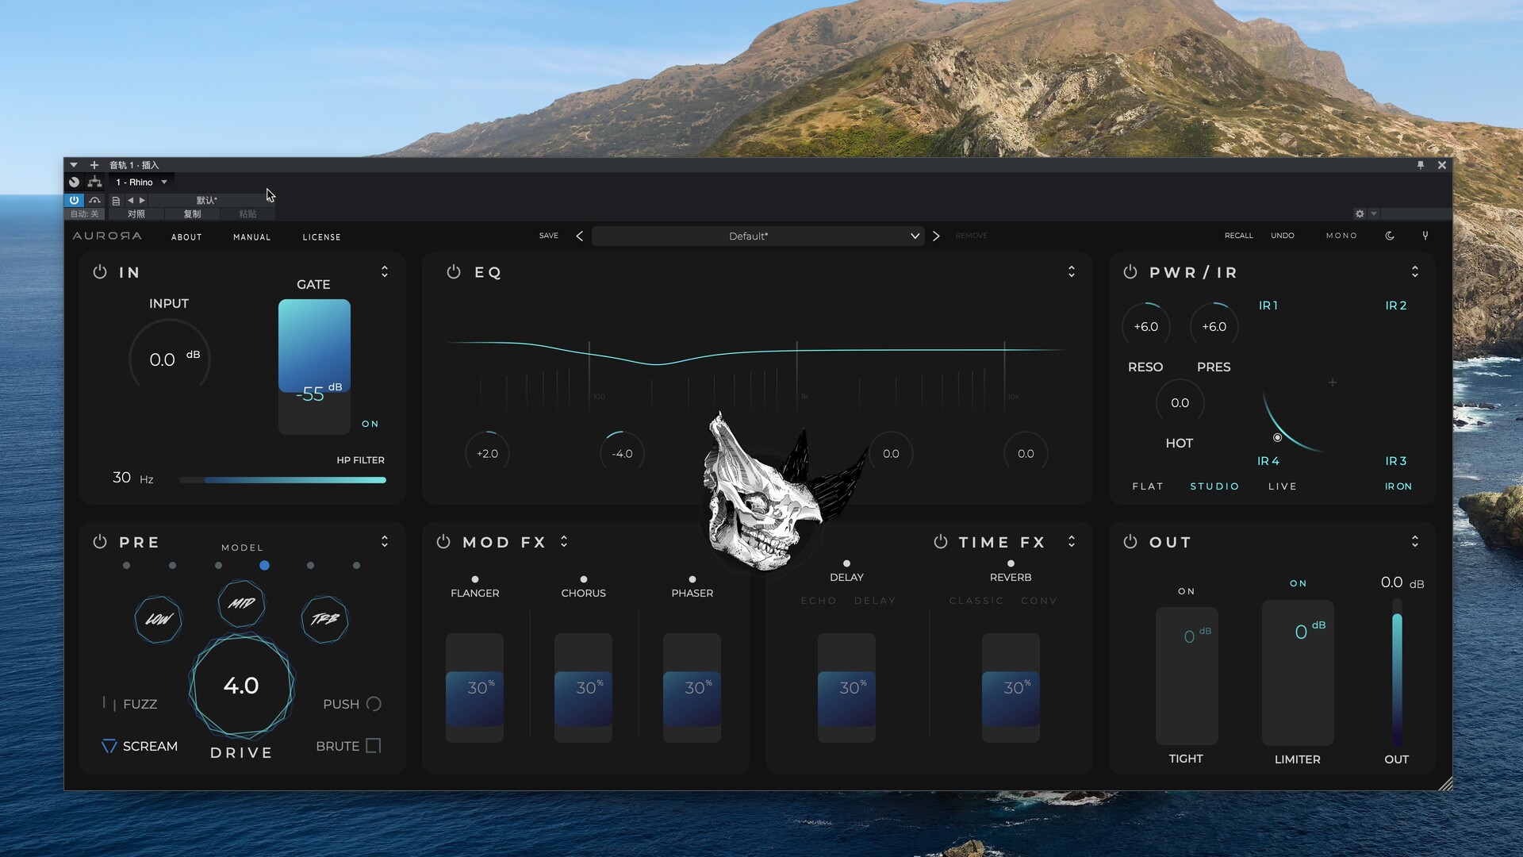The width and height of the screenshot is (1523, 857).
Task: Click the HP FILTER slider bar
Action: [282, 480]
